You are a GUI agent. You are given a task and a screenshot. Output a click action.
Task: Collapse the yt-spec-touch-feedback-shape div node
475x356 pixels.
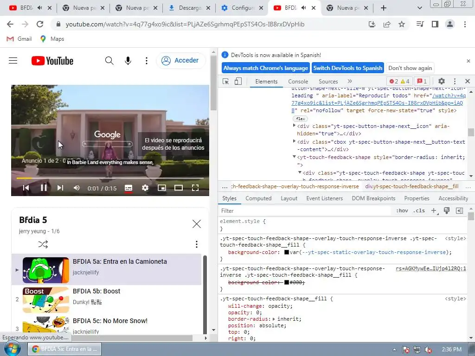coord(300,172)
